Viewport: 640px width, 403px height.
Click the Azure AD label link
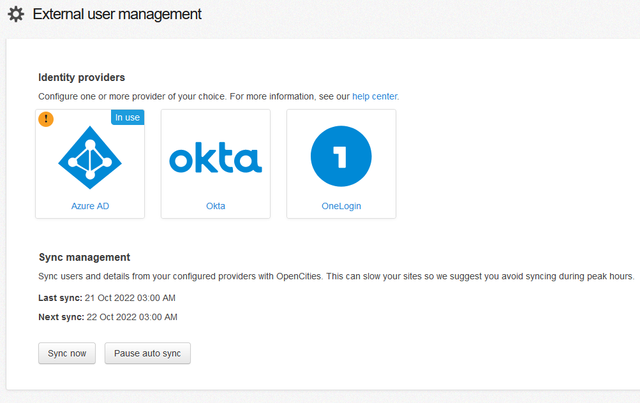89,205
